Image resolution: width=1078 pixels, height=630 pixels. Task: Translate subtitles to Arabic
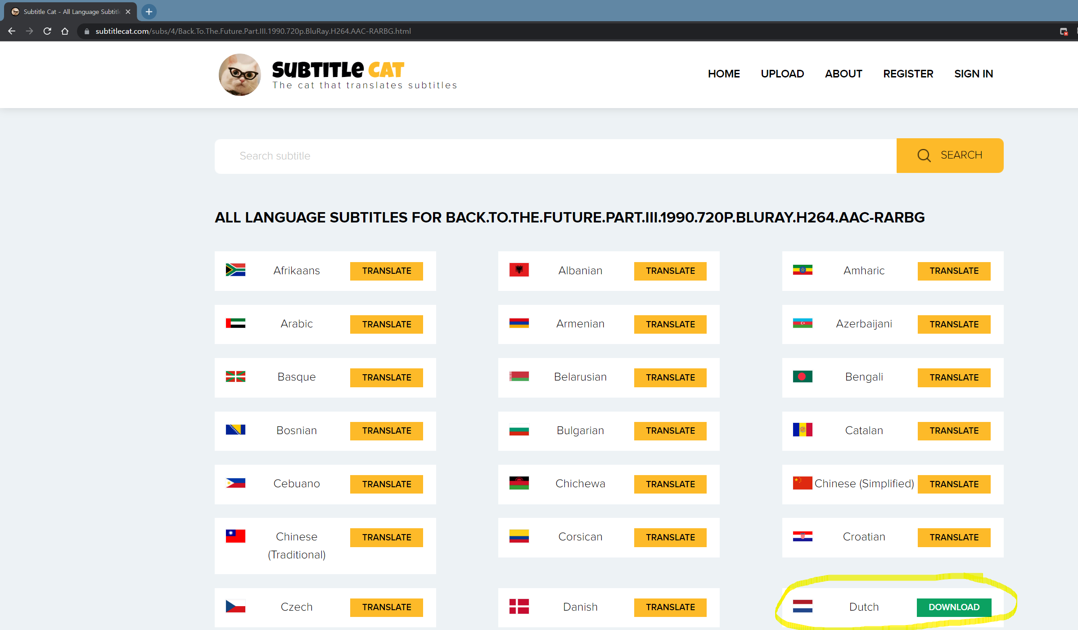386,324
